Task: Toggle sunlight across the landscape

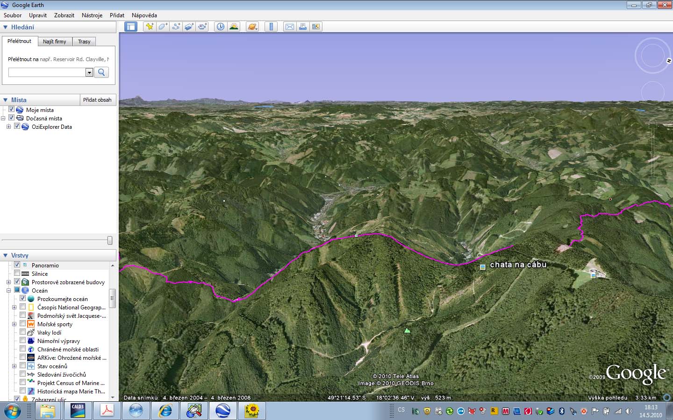Action: (x=234, y=27)
